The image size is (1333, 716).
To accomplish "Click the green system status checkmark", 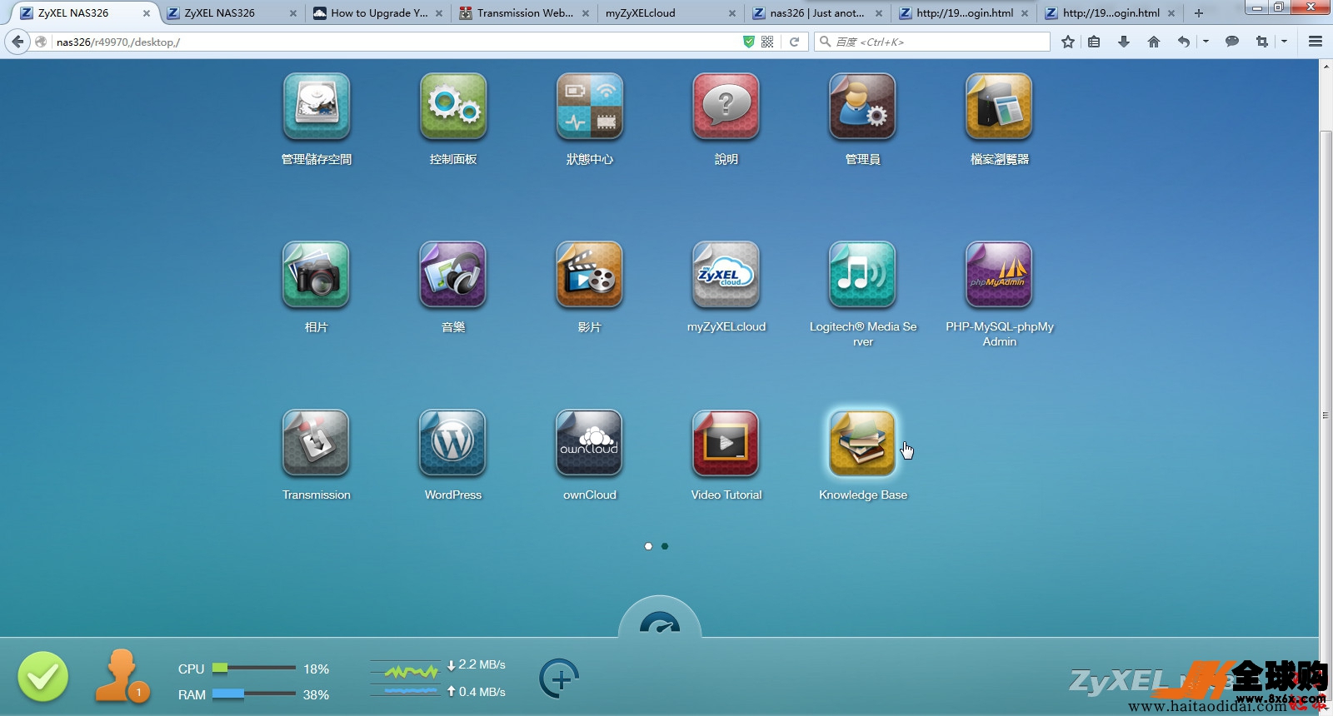I will click(43, 677).
